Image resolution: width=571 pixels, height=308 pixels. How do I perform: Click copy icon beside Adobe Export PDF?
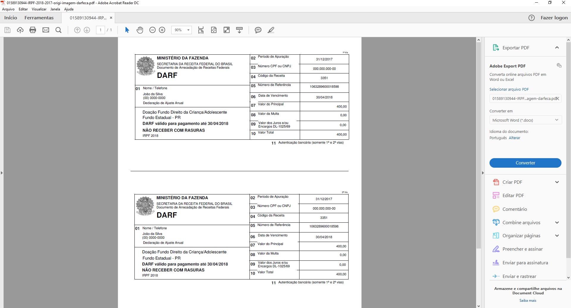pyautogui.click(x=559, y=65)
